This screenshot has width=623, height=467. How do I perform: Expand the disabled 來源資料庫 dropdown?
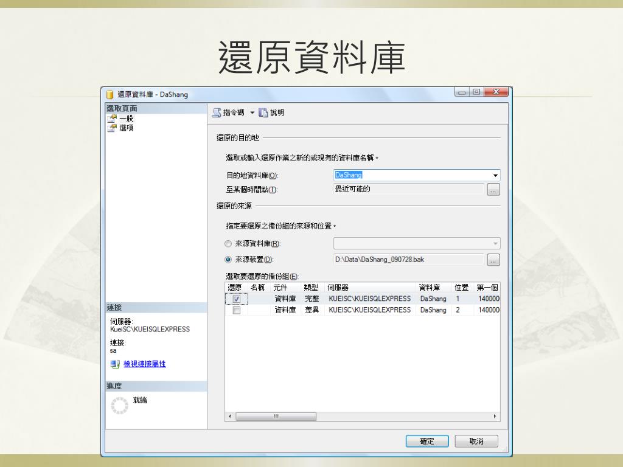495,243
